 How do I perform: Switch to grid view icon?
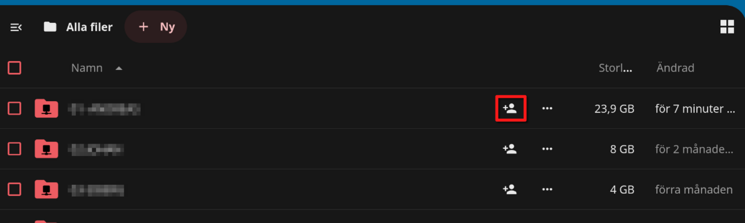point(727,26)
